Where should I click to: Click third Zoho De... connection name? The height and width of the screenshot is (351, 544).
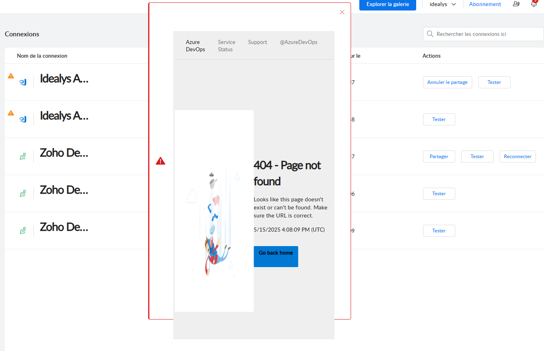pos(64,227)
